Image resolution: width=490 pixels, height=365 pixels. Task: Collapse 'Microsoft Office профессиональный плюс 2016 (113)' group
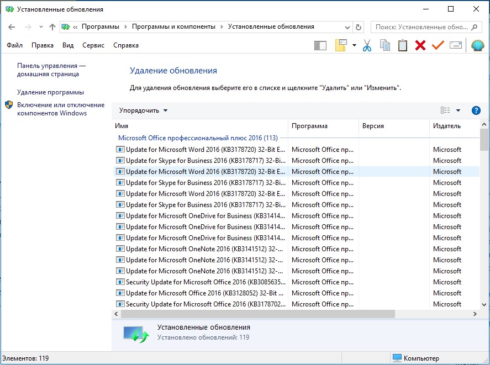[x=198, y=138]
